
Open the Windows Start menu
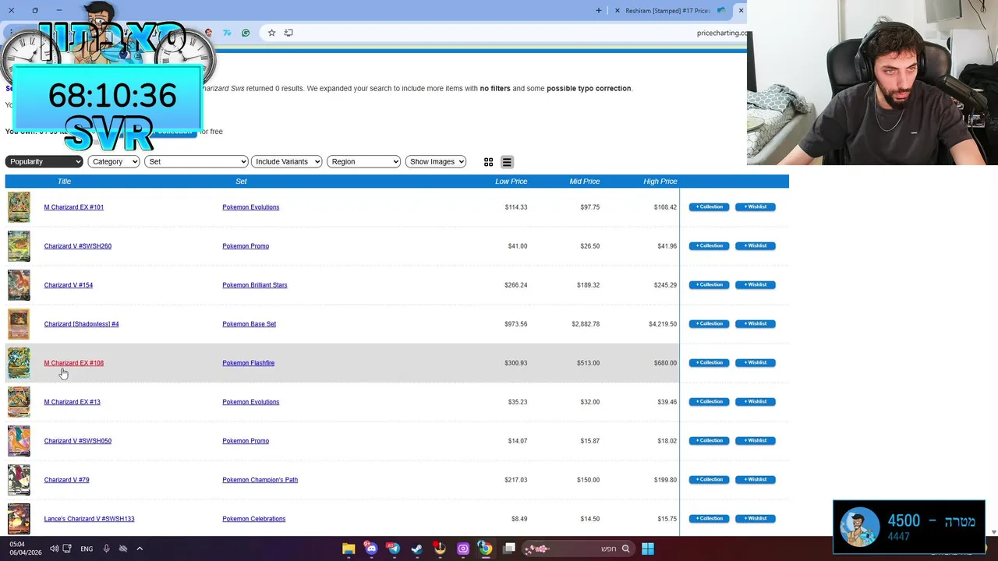pyautogui.click(x=648, y=549)
